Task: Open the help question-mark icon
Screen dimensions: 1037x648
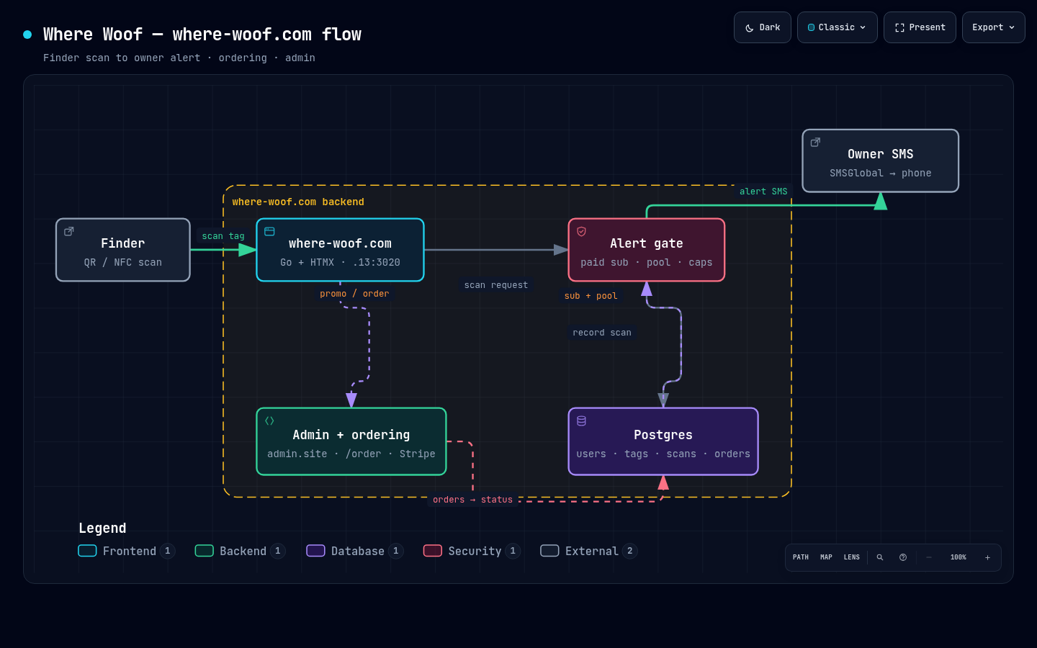Action: [x=903, y=557]
